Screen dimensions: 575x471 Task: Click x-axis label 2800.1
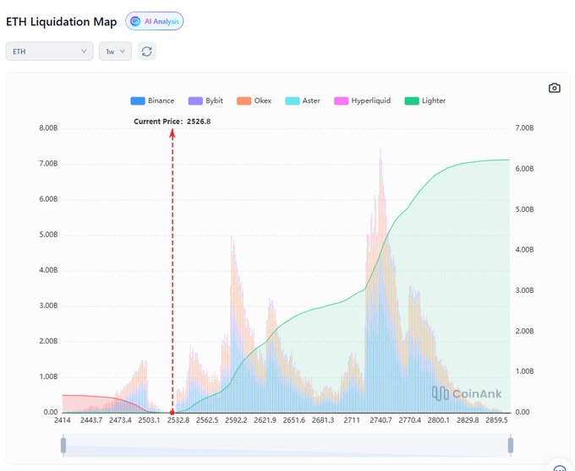[439, 420]
